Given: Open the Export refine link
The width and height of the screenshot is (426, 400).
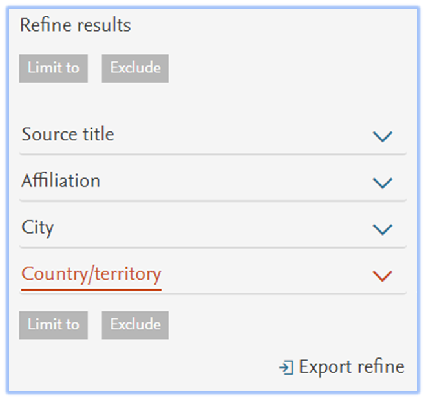Looking at the screenshot, I should [341, 368].
